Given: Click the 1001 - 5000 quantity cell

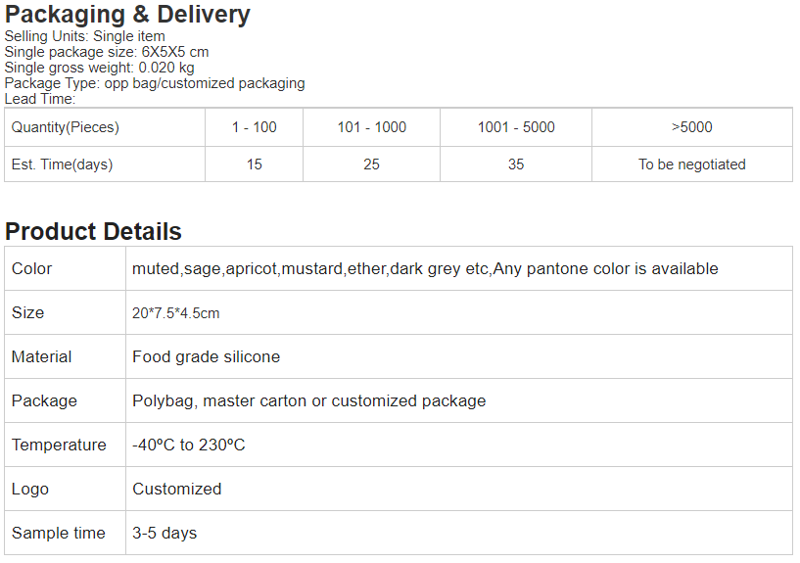Looking at the screenshot, I should [x=516, y=127].
